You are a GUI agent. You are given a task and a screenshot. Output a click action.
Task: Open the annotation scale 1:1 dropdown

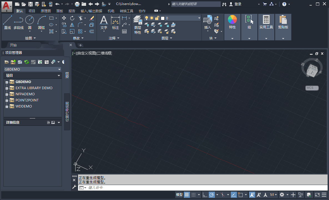coord(273,195)
